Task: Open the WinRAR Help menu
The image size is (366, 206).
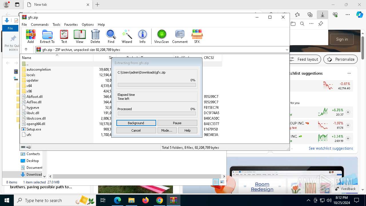Action: coord(101,25)
